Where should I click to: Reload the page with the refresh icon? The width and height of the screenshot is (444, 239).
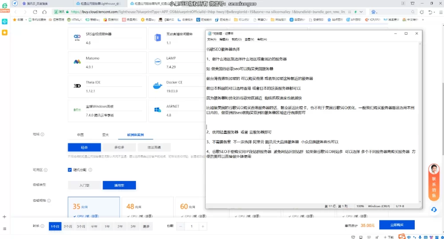click(x=35, y=12)
